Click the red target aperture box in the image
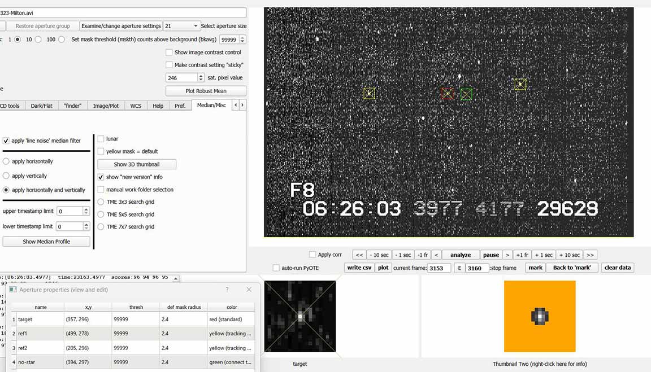 pyautogui.click(x=447, y=94)
